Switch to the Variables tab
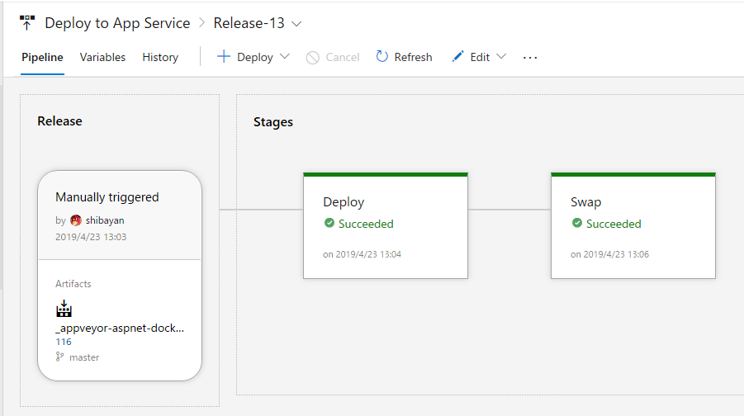744x416 pixels. tap(102, 57)
